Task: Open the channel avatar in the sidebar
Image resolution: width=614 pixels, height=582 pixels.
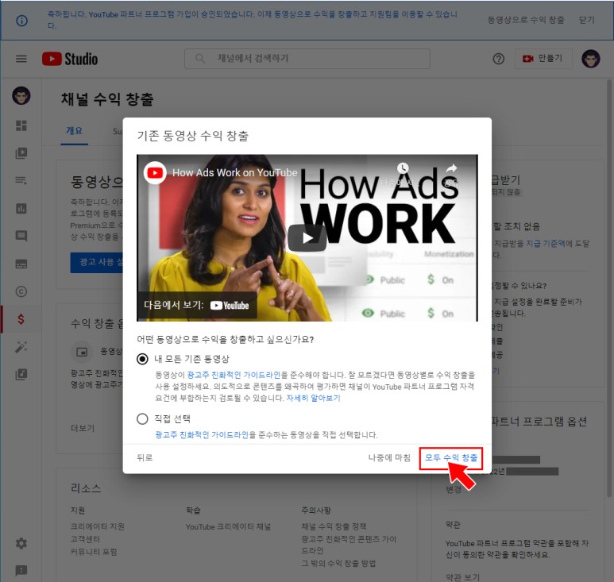Action: (21, 96)
